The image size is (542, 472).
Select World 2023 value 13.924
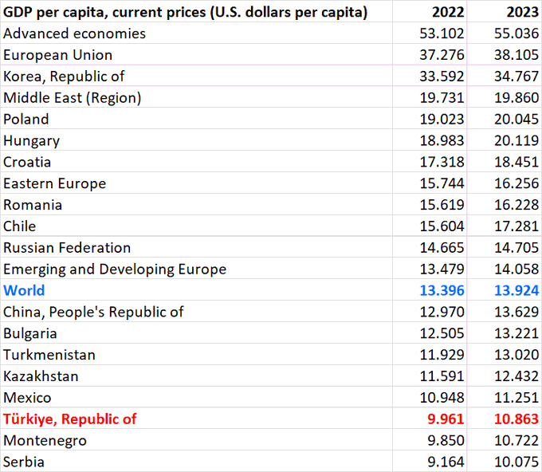tap(516, 291)
